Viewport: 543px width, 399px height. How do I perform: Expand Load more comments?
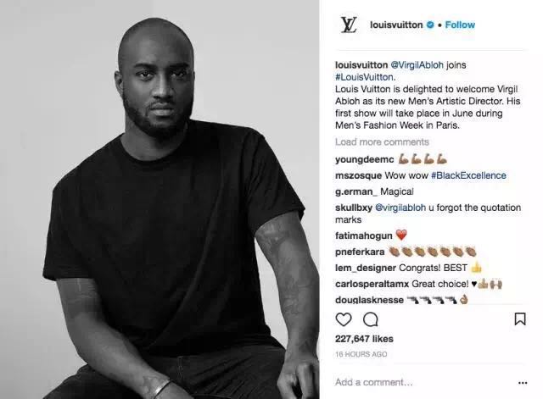[382, 142]
